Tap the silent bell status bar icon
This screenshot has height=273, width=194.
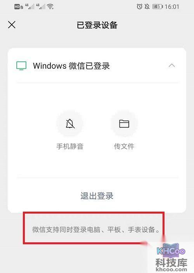(x=147, y=7)
